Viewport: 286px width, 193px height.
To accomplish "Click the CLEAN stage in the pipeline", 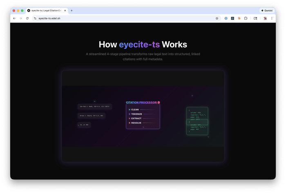I will [x=135, y=110].
